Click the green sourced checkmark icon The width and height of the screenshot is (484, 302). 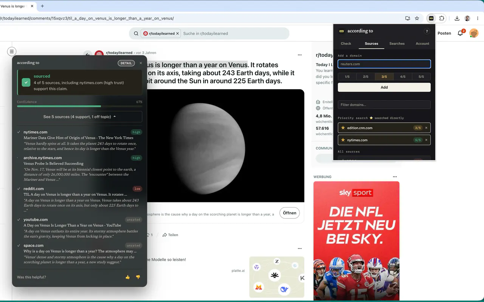point(26,82)
